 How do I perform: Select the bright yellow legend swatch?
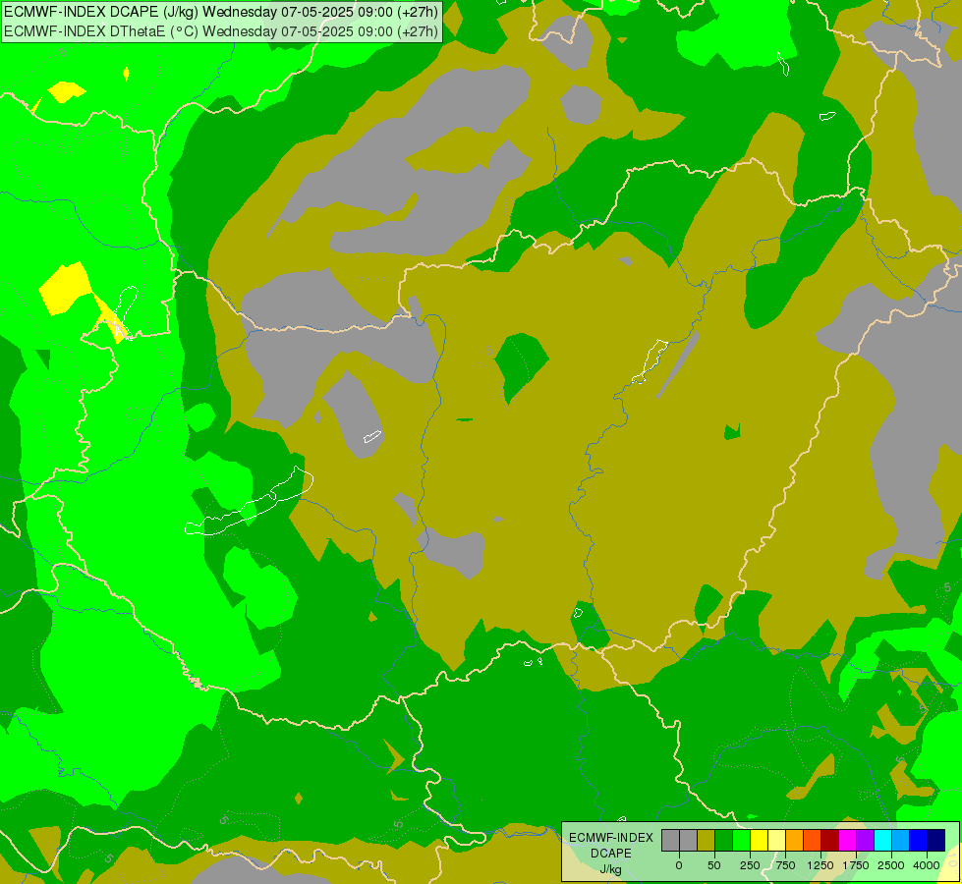coord(759,840)
